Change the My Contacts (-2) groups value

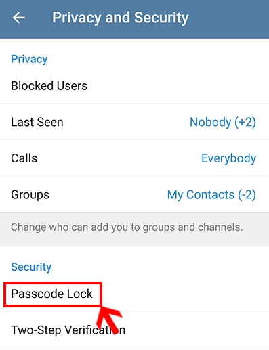(211, 195)
